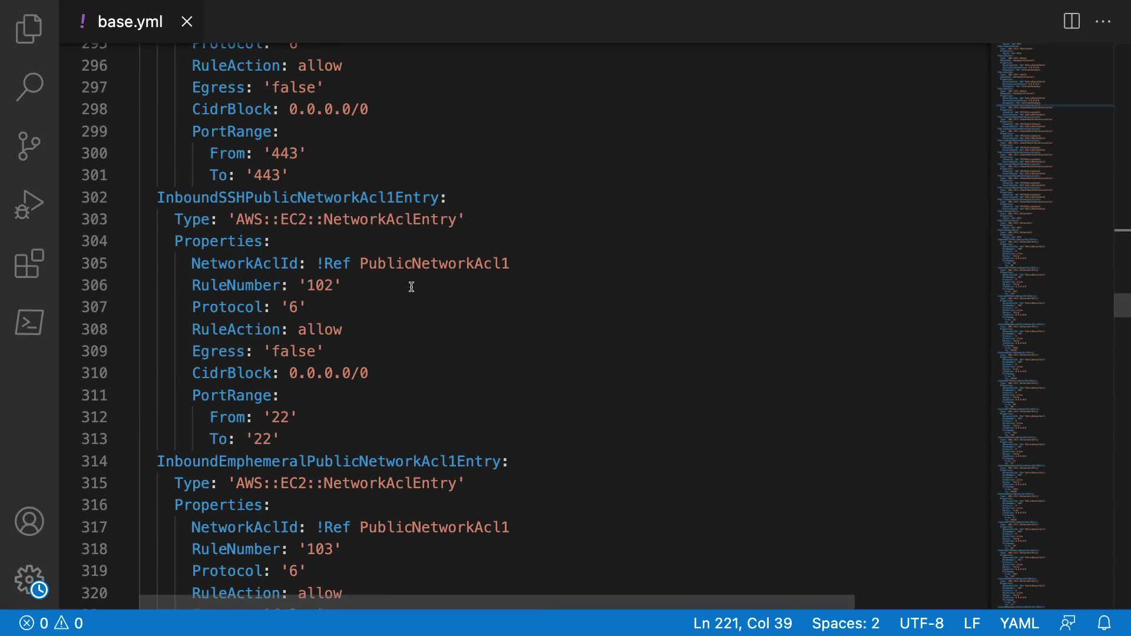This screenshot has width=1131, height=636.
Task: Open the Run and Debug view
Action: 29,204
